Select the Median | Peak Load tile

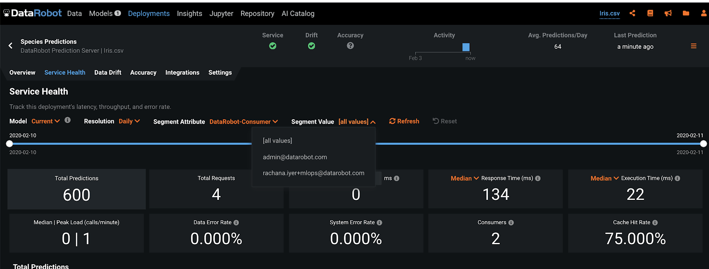[77, 234]
